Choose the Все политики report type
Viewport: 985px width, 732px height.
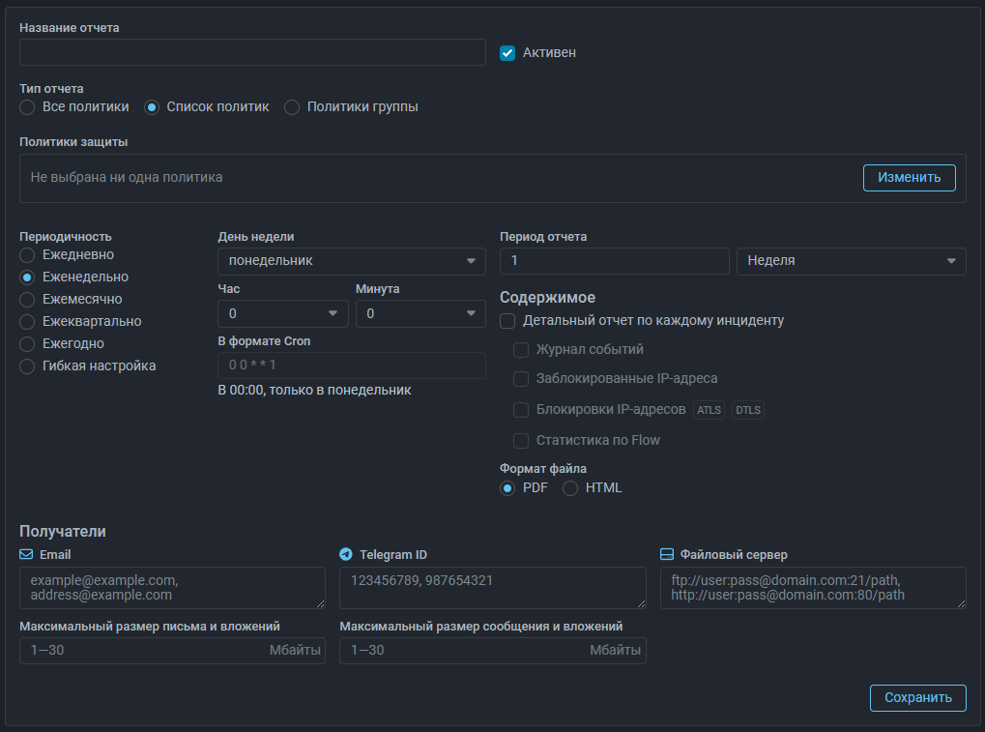(27, 107)
